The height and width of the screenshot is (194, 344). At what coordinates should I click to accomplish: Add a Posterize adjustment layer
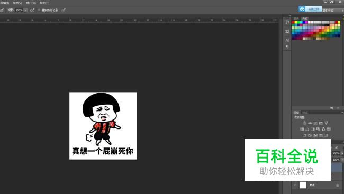tap(310, 135)
